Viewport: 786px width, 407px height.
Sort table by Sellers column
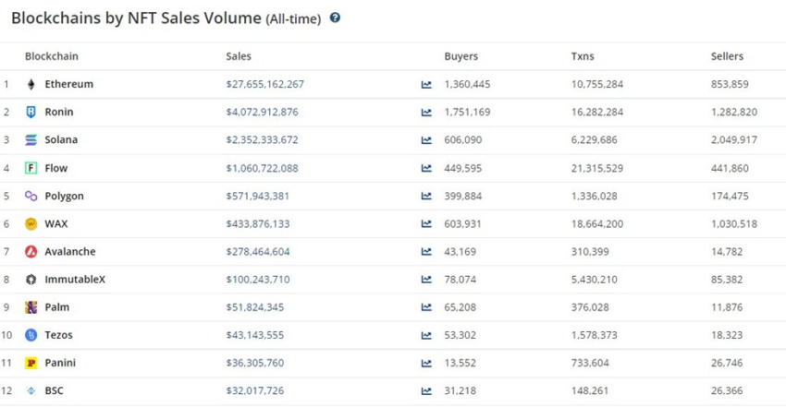727,56
